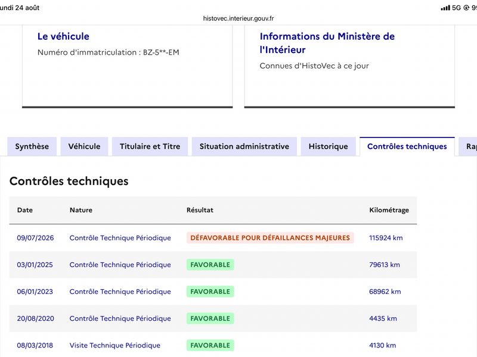Click the mileage value 115924 km
The height and width of the screenshot is (357, 477).
click(386, 238)
